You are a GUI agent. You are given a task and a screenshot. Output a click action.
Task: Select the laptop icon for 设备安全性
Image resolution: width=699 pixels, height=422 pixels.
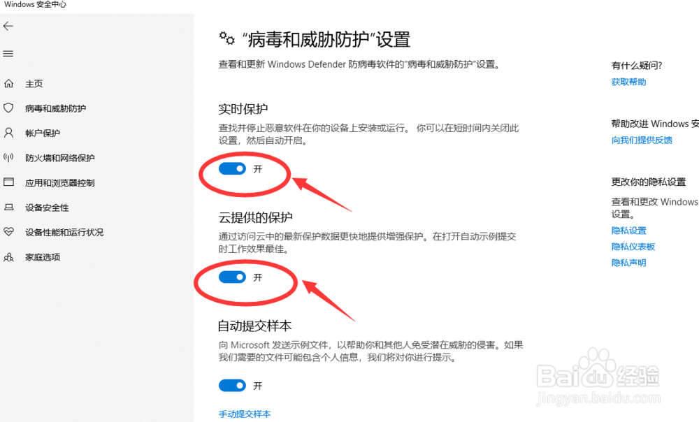pos(8,208)
